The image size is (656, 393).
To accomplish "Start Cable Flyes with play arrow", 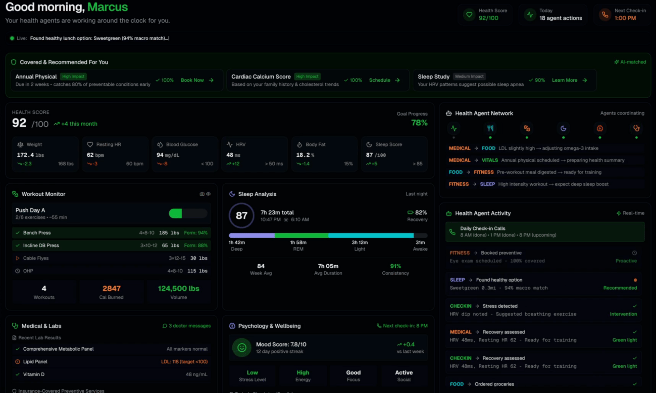I will tap(17, 258).
